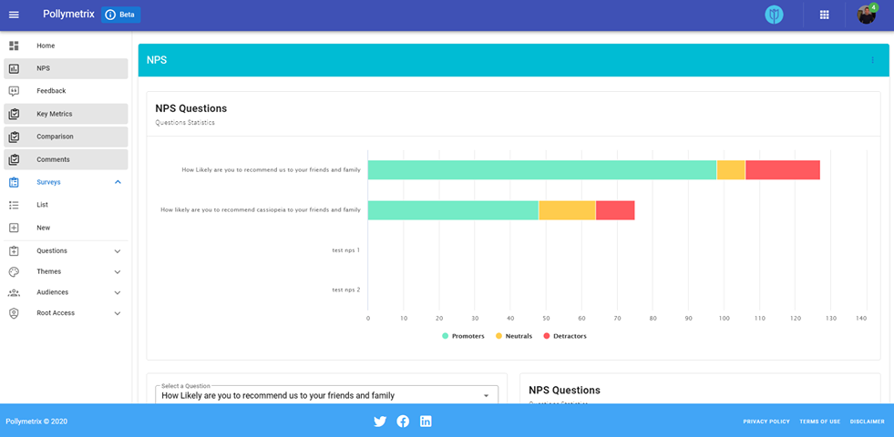Open the apps grid launcher
This screenshot has width=894, height=437.
[x=824, y=15]
